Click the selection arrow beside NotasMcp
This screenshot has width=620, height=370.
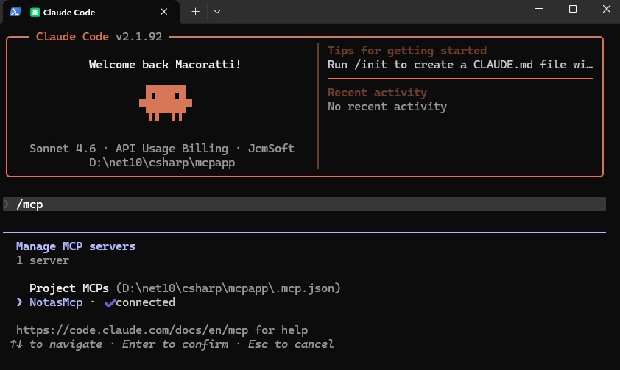click(x=20, y=302)
